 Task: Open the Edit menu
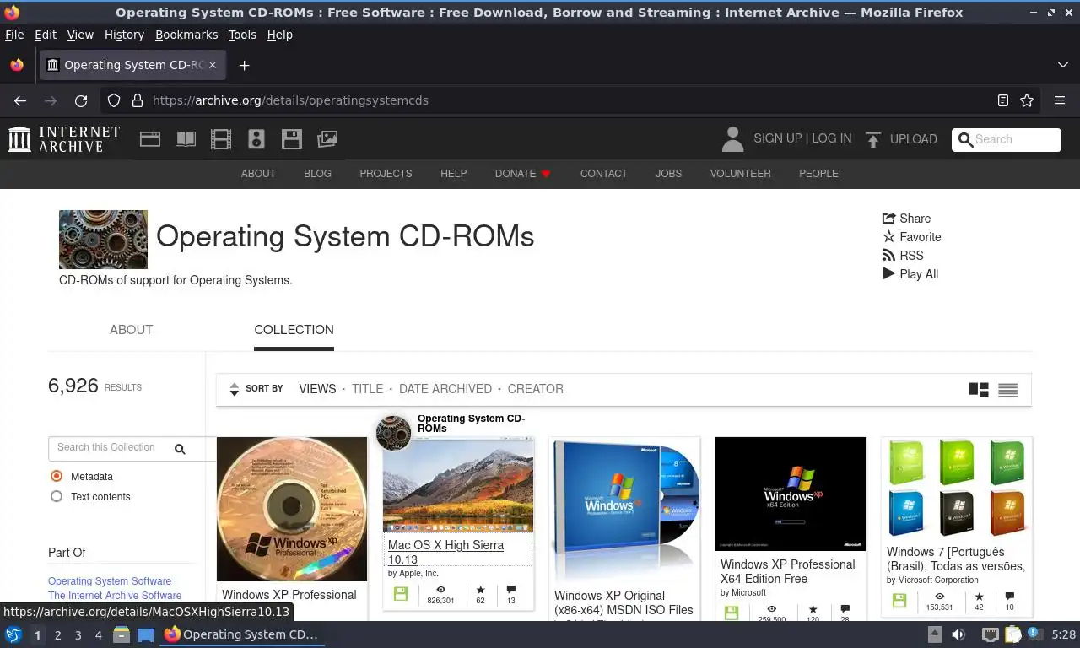(46, 35)
